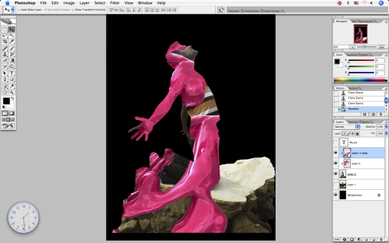The height and width of the screenshot is (243, 389).
Task: Enable lock transparent pixels
Action: (344, 133)
